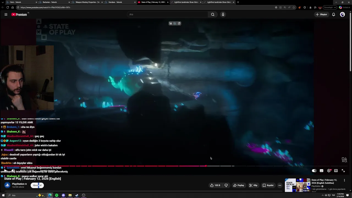Viewport: 352px width, 198px height.
Task: Open PlayStation channel avatar
Action: point(7,185)
